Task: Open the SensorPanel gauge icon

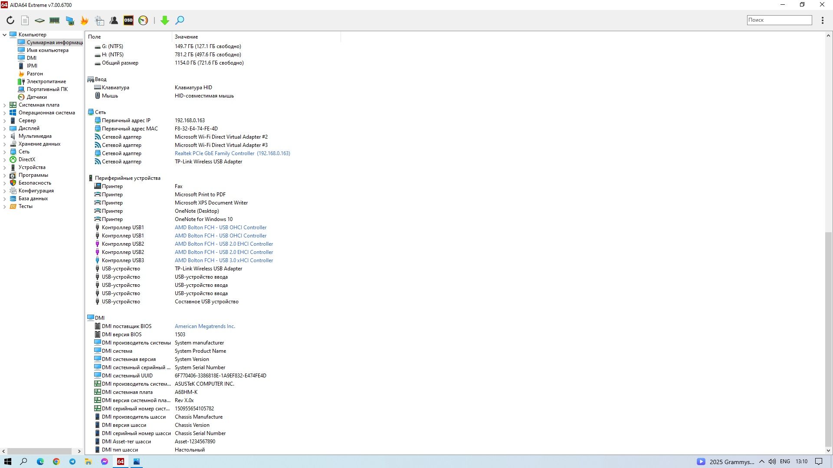Action: coord(143,20)
